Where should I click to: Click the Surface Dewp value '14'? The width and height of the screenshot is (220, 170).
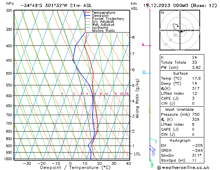(x=194, y=84)
